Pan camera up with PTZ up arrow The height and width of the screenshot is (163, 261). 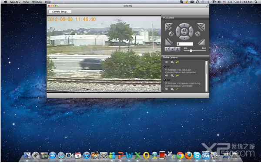point(184,25)
